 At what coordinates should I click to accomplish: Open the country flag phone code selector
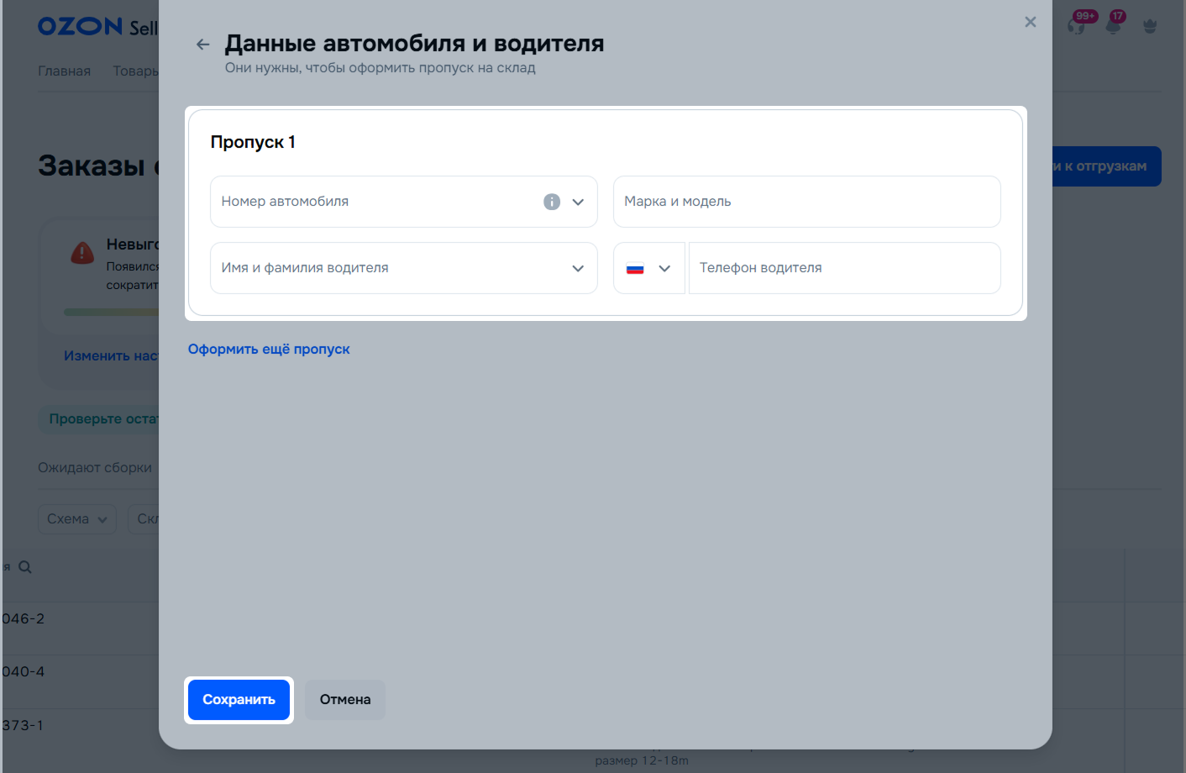648,268
